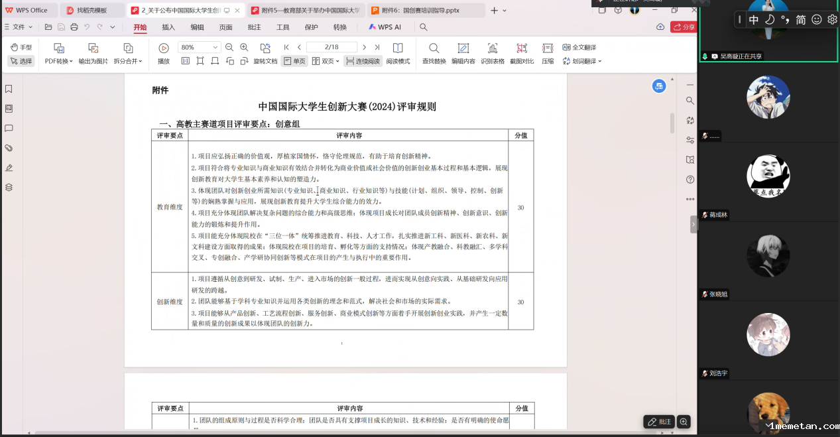Screen dimensions: 840x437
Task: Open the 80% zoom level dropdown
Action: coord(215,48)
